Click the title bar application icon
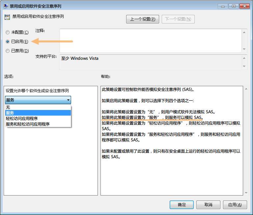 6,6
